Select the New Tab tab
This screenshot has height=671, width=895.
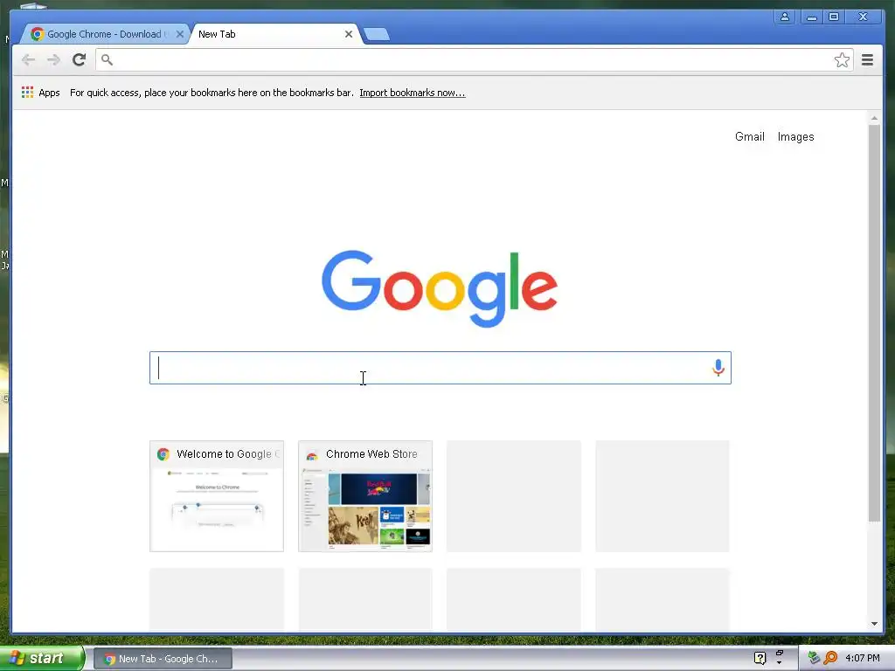(x=275, y=34)
